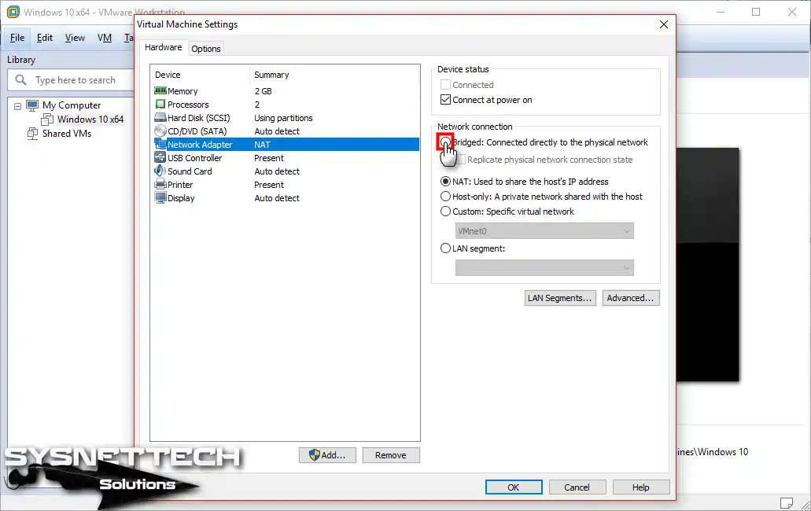
Task: Click the Memory summary value "2 GB"
Action: [263, 91]
